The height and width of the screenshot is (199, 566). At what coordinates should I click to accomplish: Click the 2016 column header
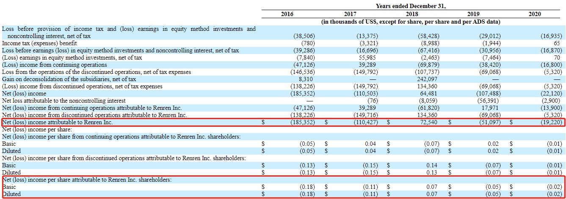click(287, 14)
